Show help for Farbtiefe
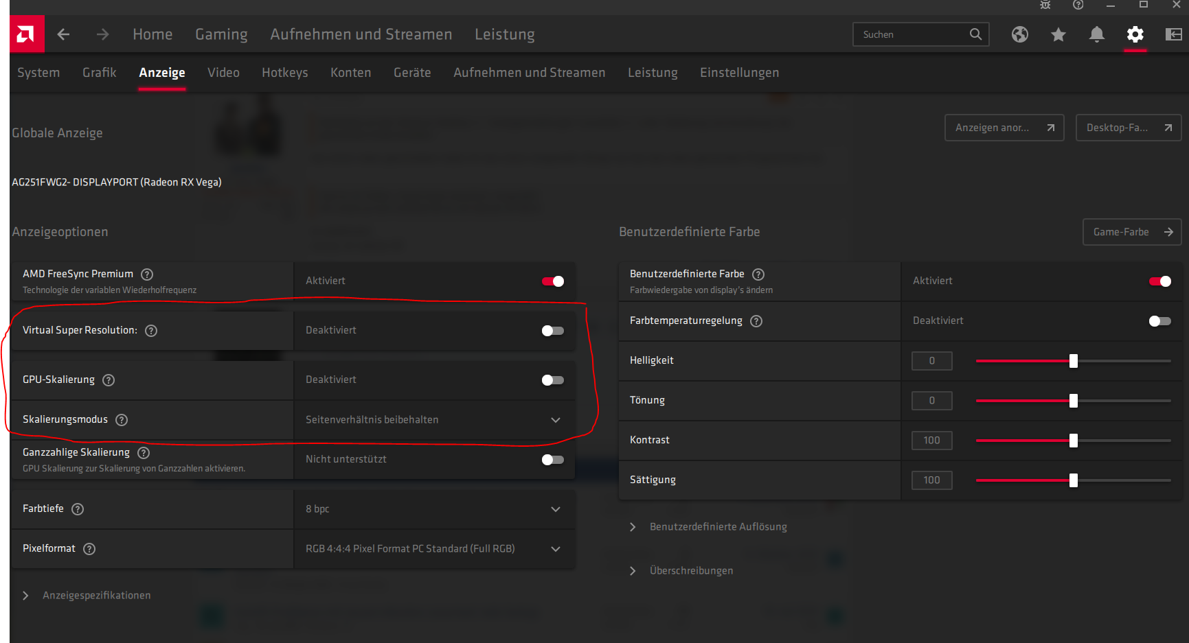Viewport: 1189px width, 643px height. (x=78, y=509)
